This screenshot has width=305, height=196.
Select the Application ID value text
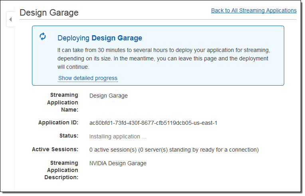[x=153, y=123]
